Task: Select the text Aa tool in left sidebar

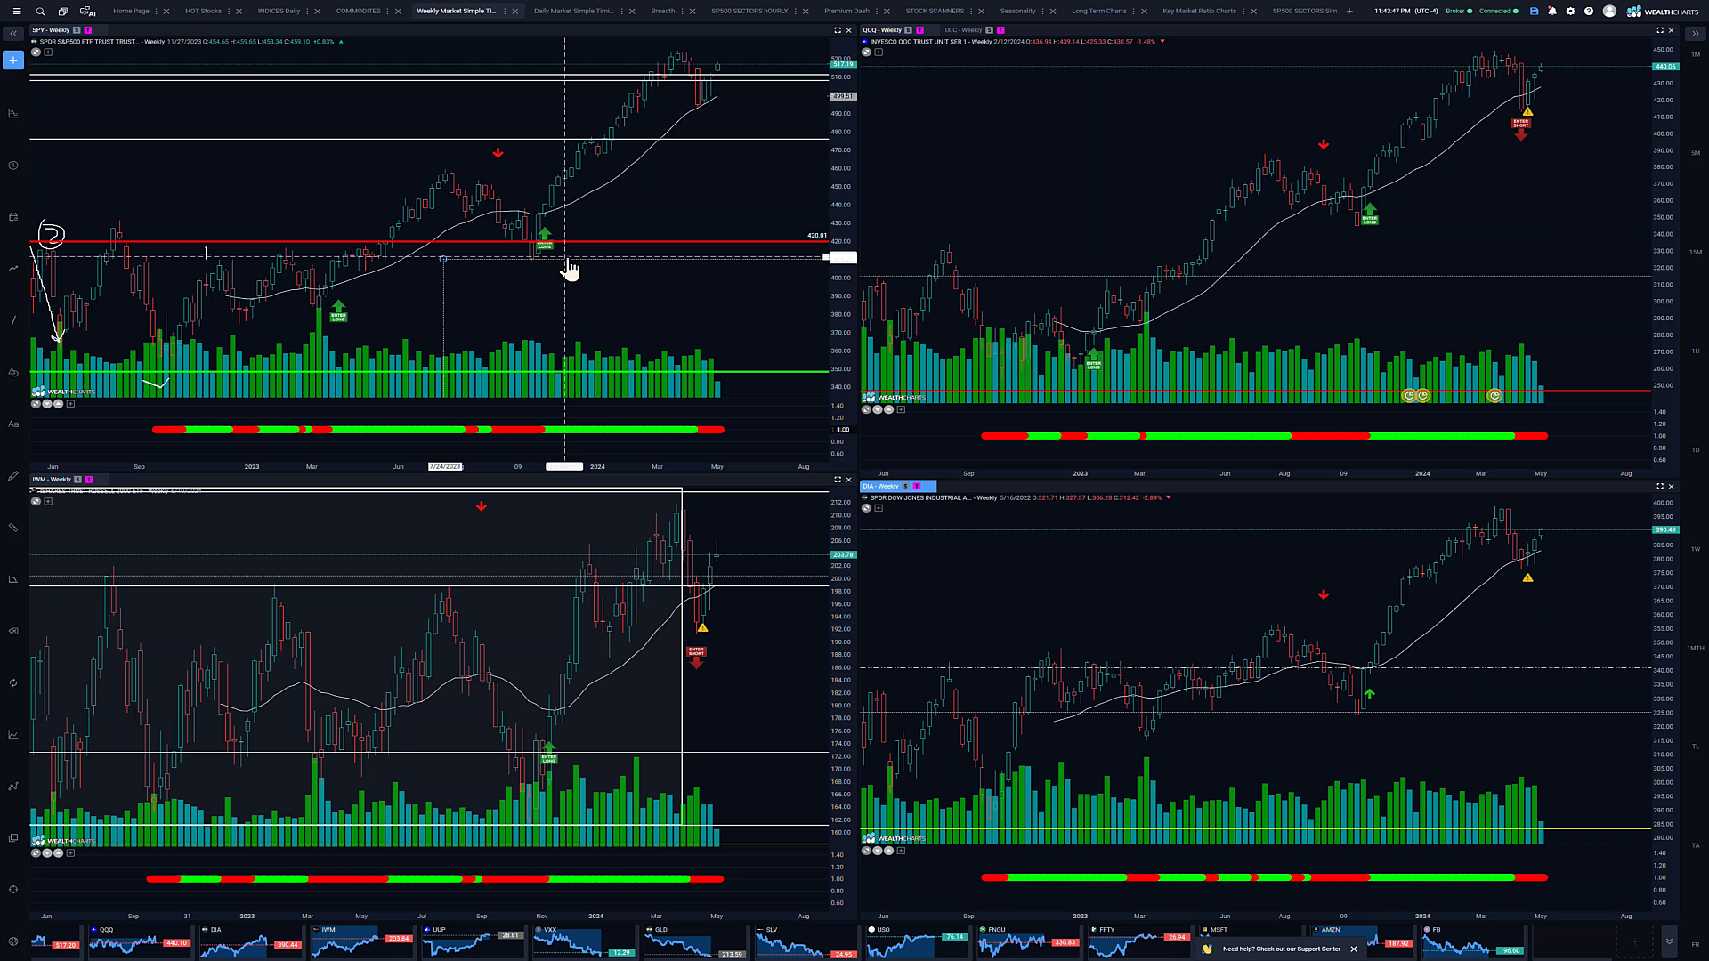Action: tap(13, 424)
